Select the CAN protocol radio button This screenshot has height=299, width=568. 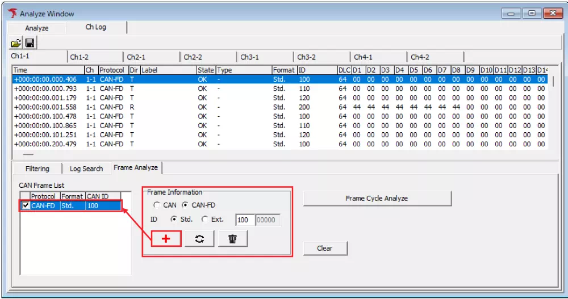click(157, 205)
